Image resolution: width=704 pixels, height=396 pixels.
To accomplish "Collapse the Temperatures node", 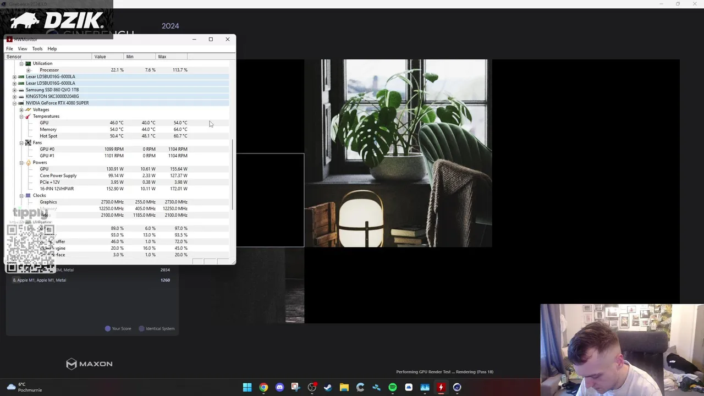I will pyautogui.click(x=21, y=116).
